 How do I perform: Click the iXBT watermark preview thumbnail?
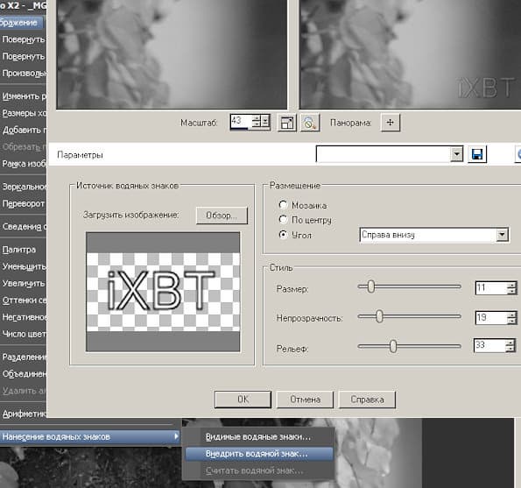(x=163, y=292)
